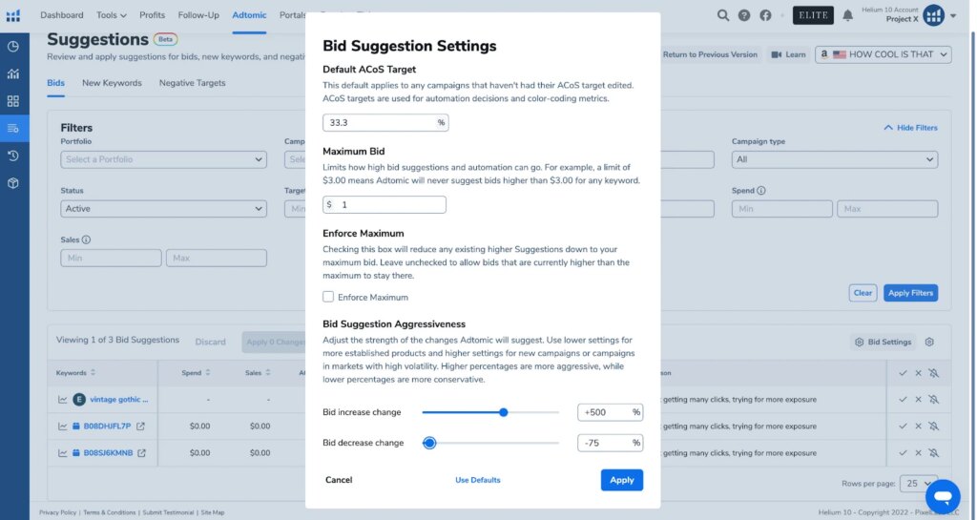Open the Profits menu item

tap(152, 15)
